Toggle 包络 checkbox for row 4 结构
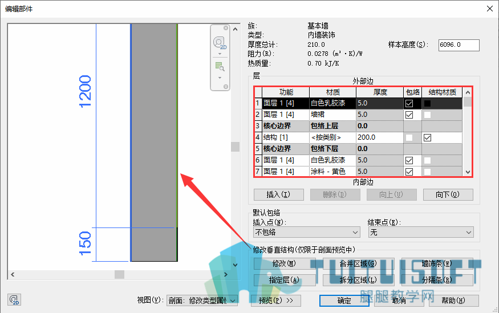Screen dimensions: 499x313 pos(409,138)
